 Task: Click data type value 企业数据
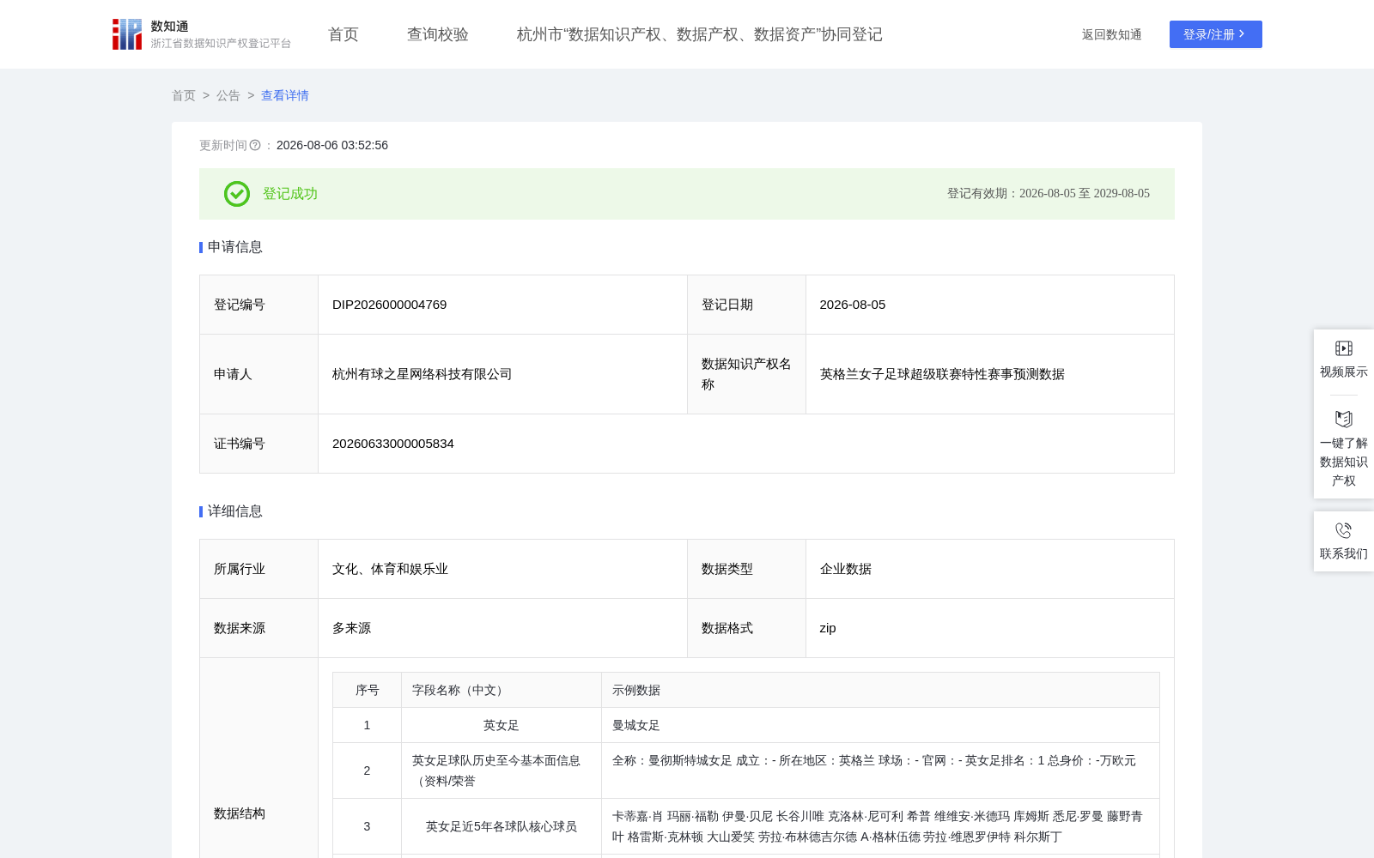click(x=846, y=569)
